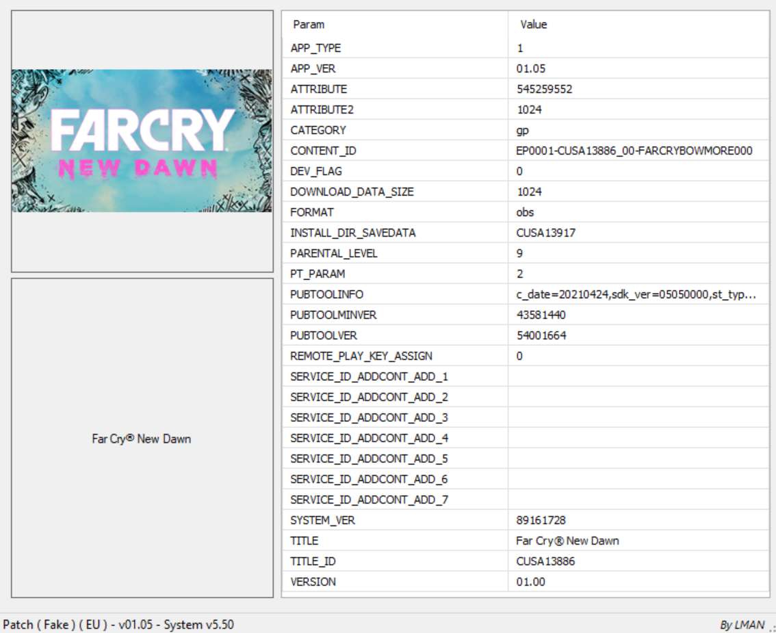
Task: Select the SYSTEM_VER parameter
Action: point(322,520)
